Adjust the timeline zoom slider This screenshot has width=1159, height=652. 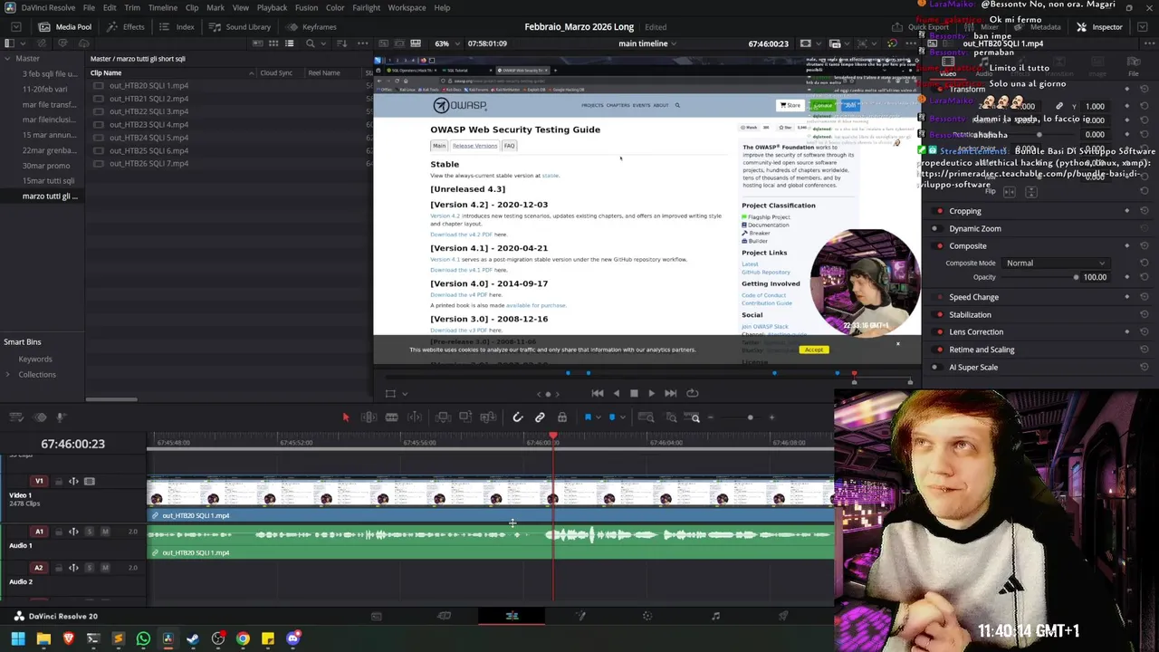(750, 417)
